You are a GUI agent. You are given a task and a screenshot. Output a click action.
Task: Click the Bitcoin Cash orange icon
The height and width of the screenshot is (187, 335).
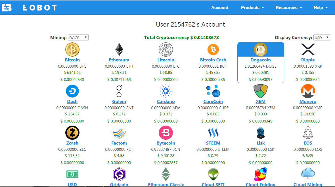click(x=213, y=50)
